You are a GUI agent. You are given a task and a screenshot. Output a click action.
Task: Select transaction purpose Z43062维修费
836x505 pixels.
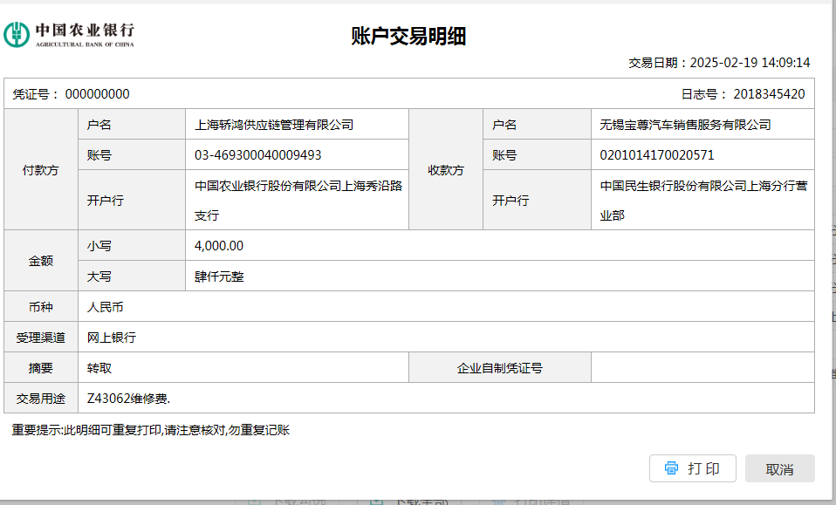pyautogui.click(x=128, y=399)
